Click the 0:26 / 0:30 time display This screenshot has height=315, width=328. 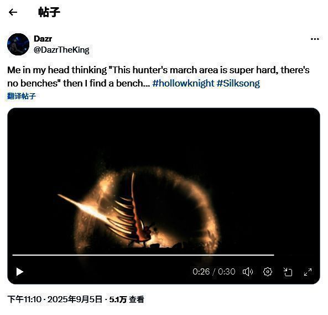tap(214, 272)
